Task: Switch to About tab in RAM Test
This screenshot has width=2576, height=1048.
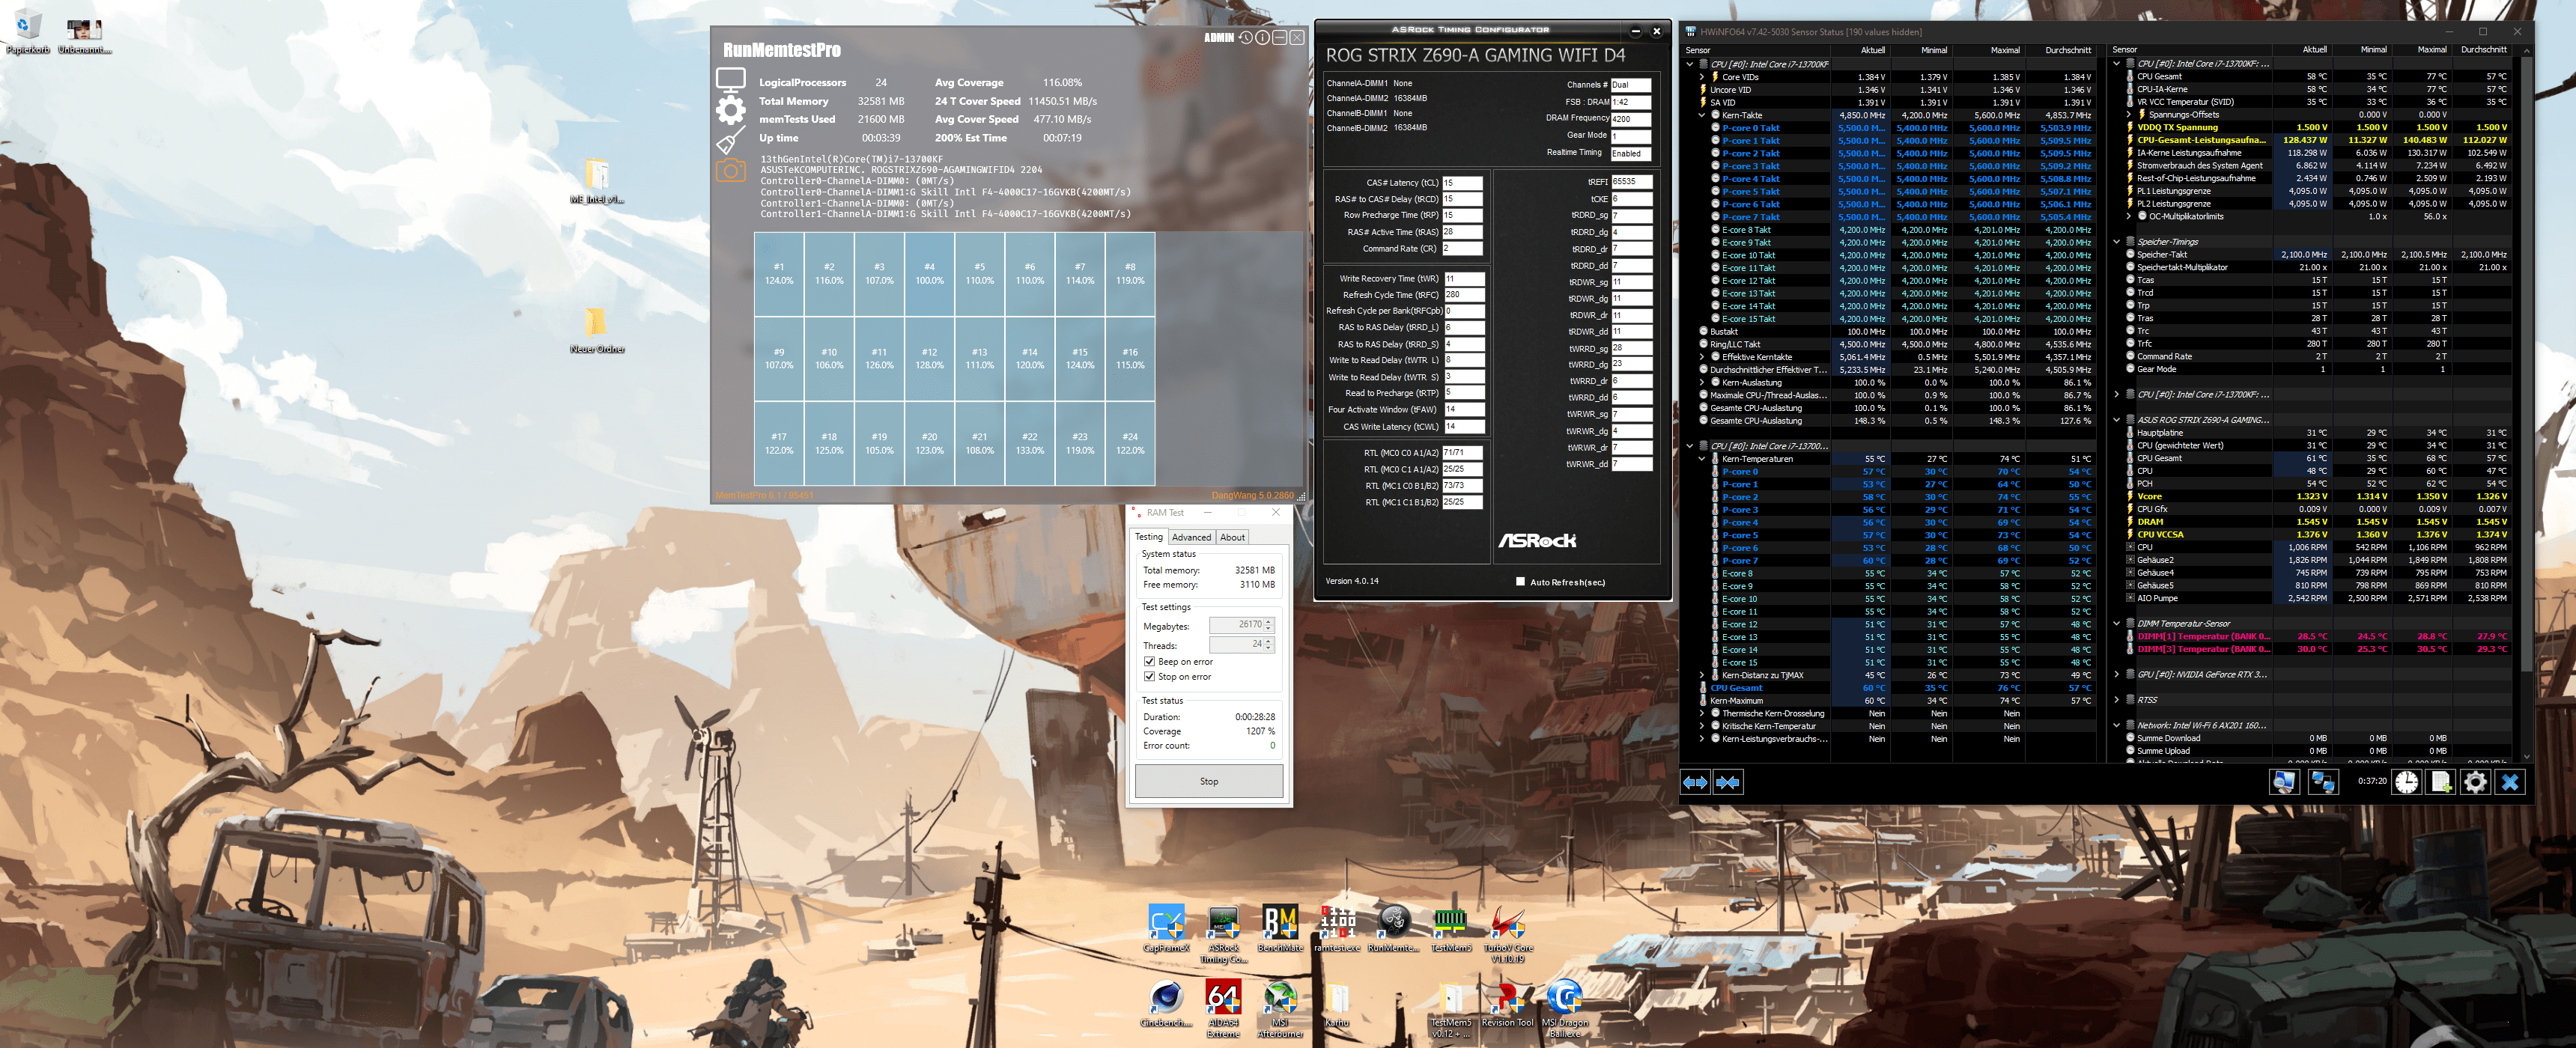Action: [1233, 538]
